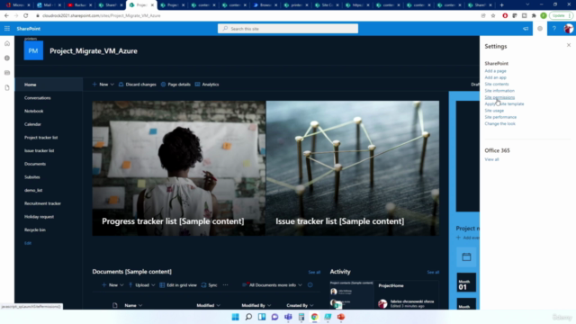Open Recycle bin in left navigation
Screen dimensions: 576x324
(x=35, y=230)
